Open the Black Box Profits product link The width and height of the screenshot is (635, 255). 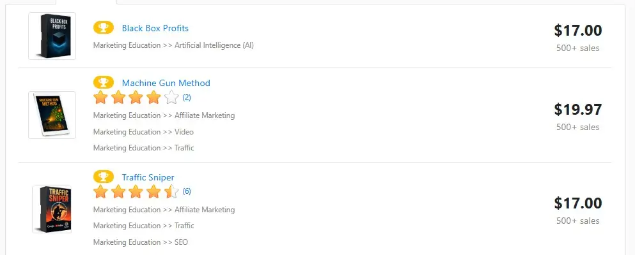point(155,28)
